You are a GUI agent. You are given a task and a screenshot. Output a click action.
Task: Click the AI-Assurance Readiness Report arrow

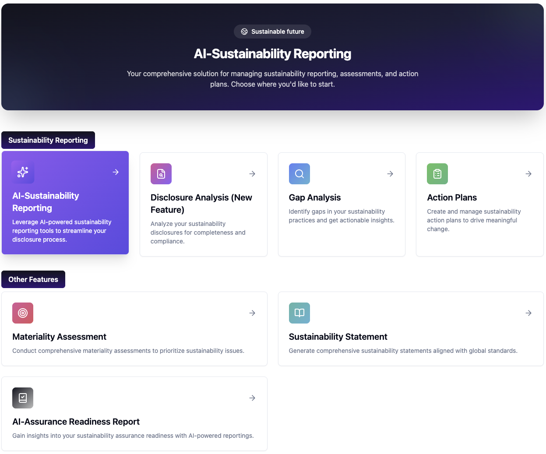(x=252, y=398)
